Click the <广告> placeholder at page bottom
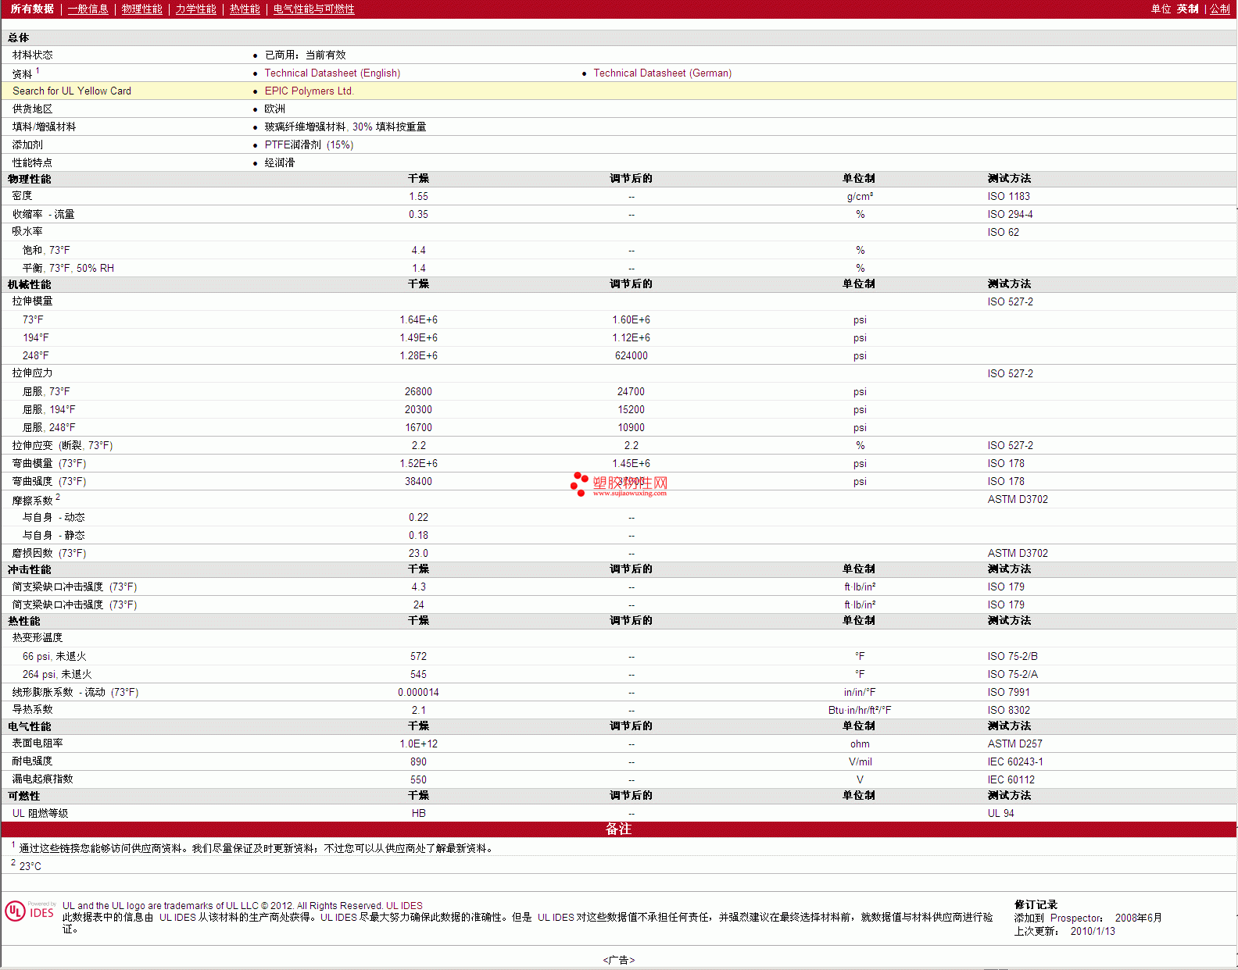 click(x=618, y=960)
